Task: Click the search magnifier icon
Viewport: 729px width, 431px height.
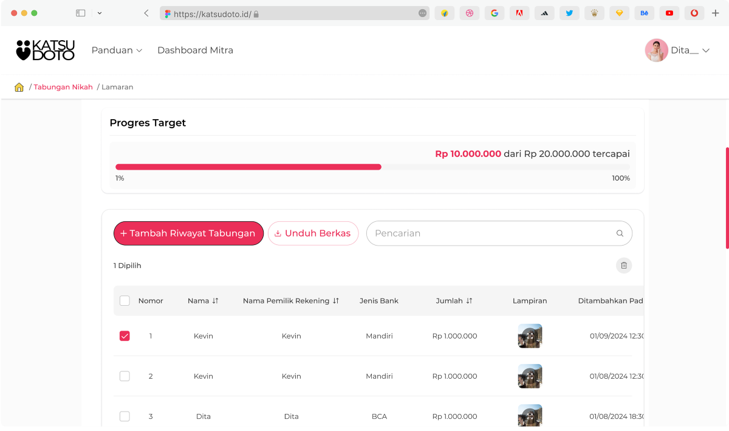Action: click(620, 233)
